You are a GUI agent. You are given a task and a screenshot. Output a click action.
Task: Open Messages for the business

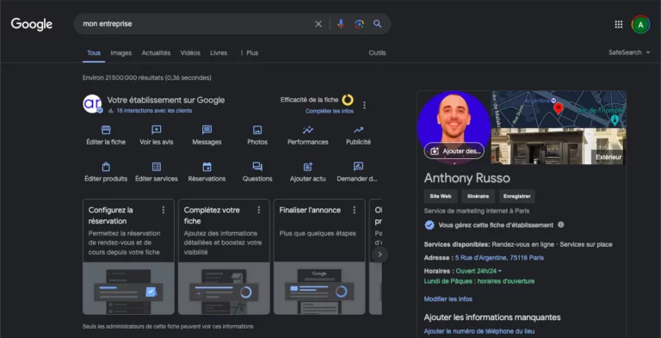click(x=207, y=136)
